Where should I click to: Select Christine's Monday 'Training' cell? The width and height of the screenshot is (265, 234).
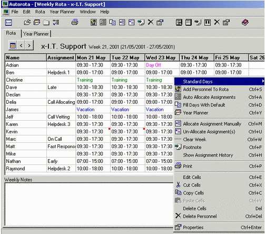93,80
